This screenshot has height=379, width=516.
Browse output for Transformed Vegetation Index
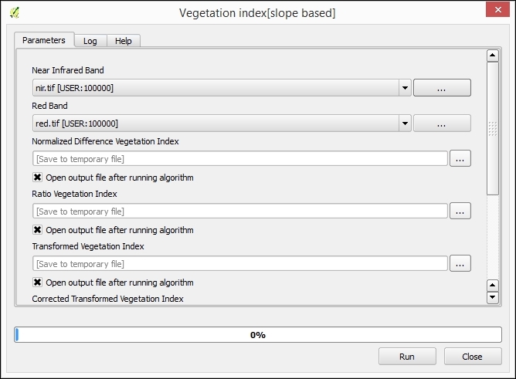pos(460,263)
